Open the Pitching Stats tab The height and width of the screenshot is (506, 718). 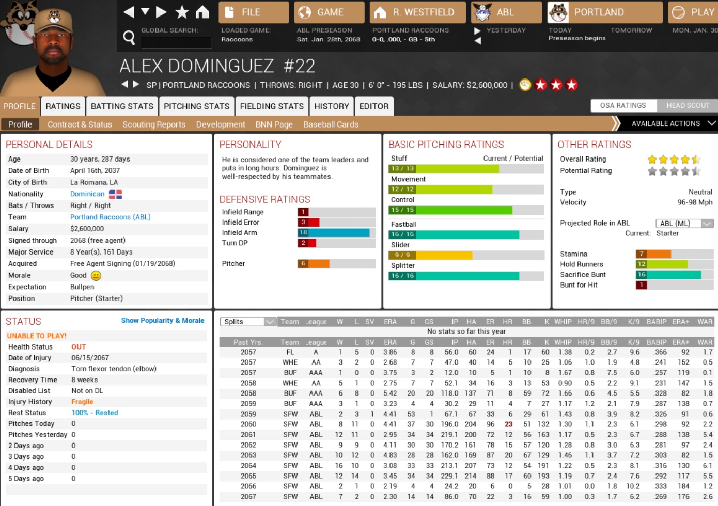pos(196,106)
